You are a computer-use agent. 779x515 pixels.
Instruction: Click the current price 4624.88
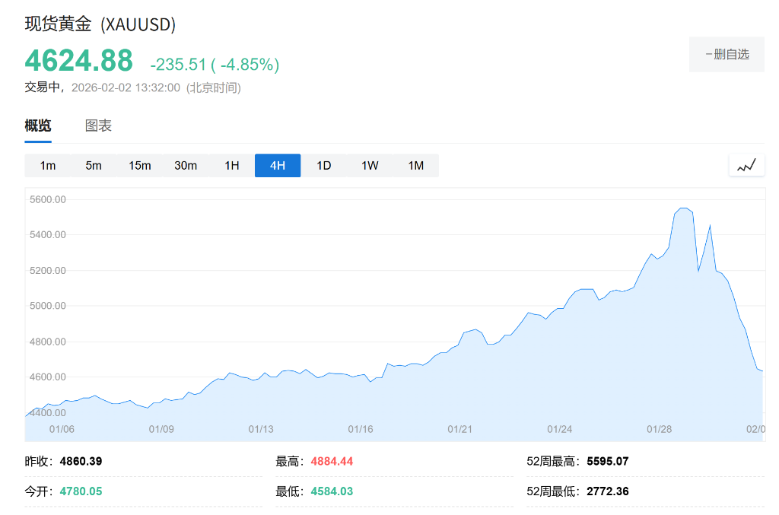pos(77,61)
